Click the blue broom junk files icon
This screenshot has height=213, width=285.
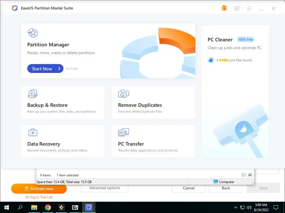click(x=211, y=60)
